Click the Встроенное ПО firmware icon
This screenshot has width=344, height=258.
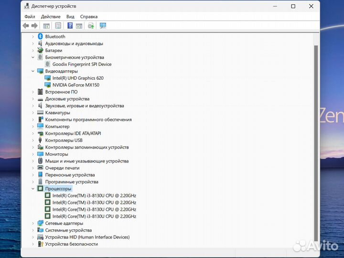coord(40,92)
